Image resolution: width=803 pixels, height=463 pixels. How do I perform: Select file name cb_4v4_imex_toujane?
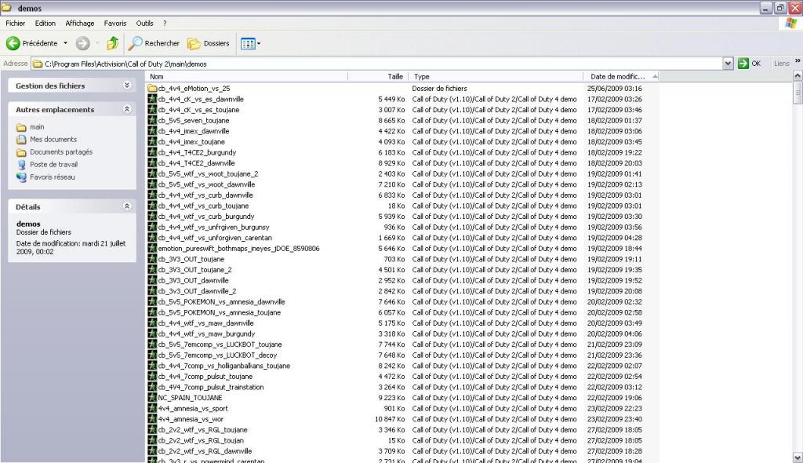click(x=191, y=141)
